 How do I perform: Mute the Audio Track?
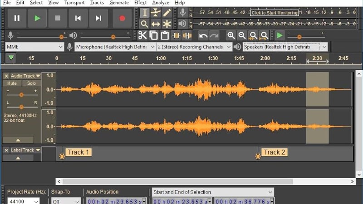pyautogui.click(x=12, y=83)
